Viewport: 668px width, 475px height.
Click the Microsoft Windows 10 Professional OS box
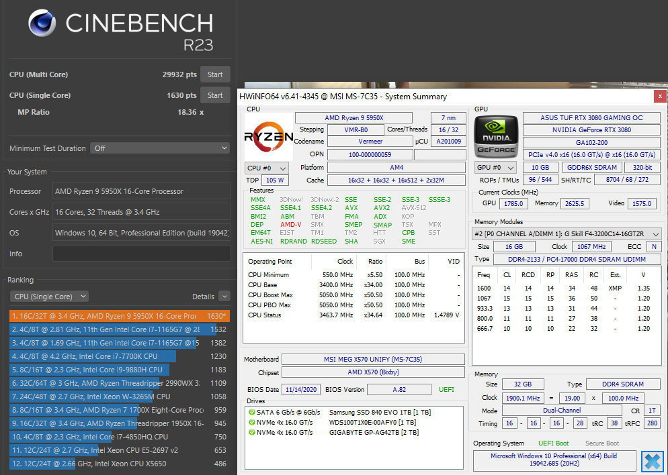click(x=554, y=460)
